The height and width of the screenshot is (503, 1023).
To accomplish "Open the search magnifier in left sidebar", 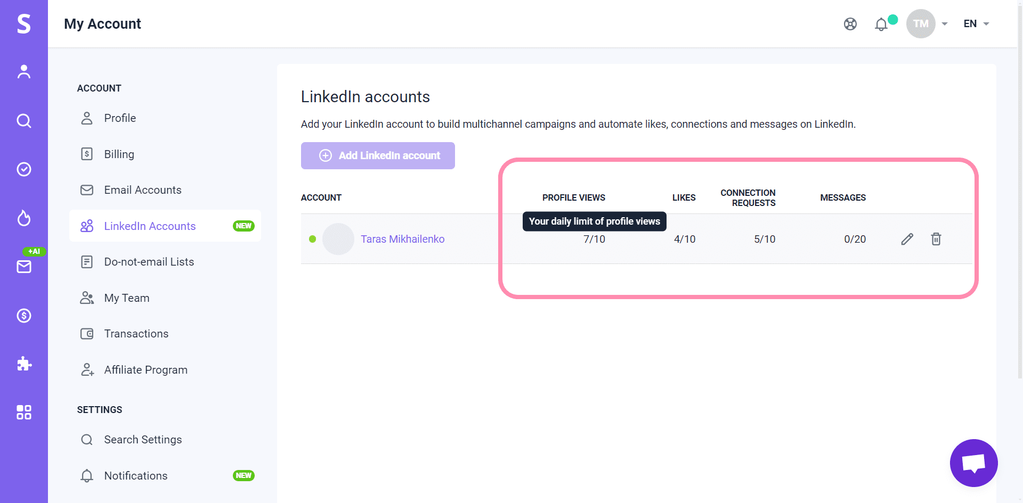I will pyautogui.click(x=24, y=121).
